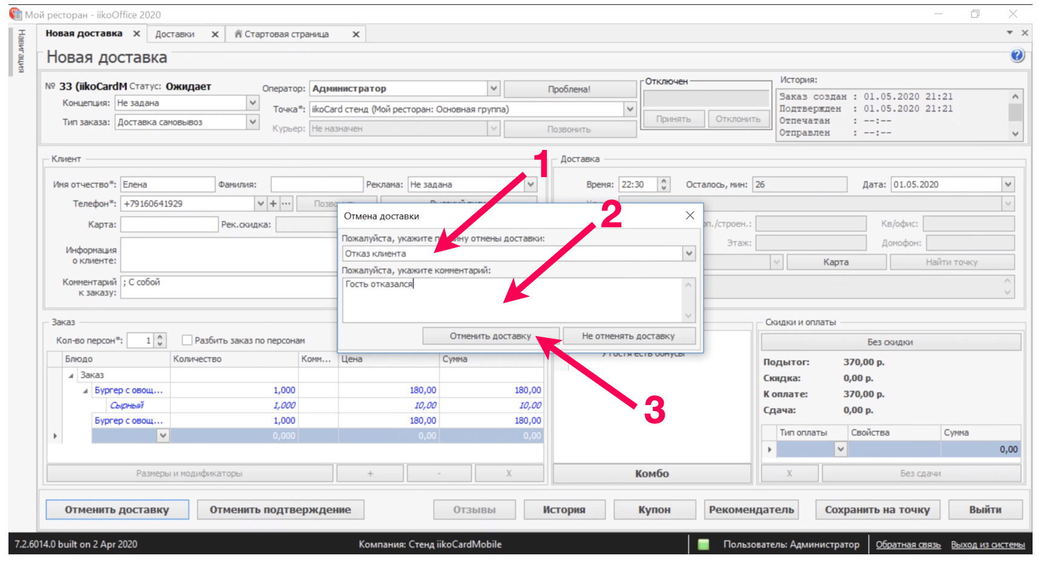Click the ellipsis button beside phone field

(286, 204)
